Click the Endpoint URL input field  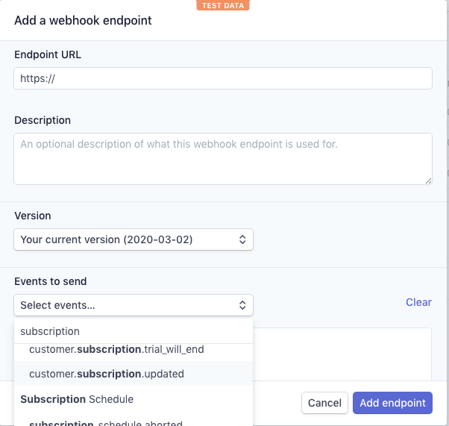tap(222, 78)
